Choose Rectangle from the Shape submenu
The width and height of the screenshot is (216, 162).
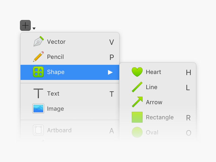160,117
